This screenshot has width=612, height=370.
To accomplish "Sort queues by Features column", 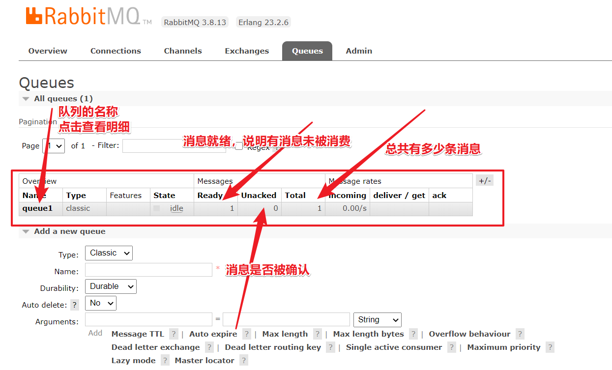I will pyautogui.click(x=125, y=196).
